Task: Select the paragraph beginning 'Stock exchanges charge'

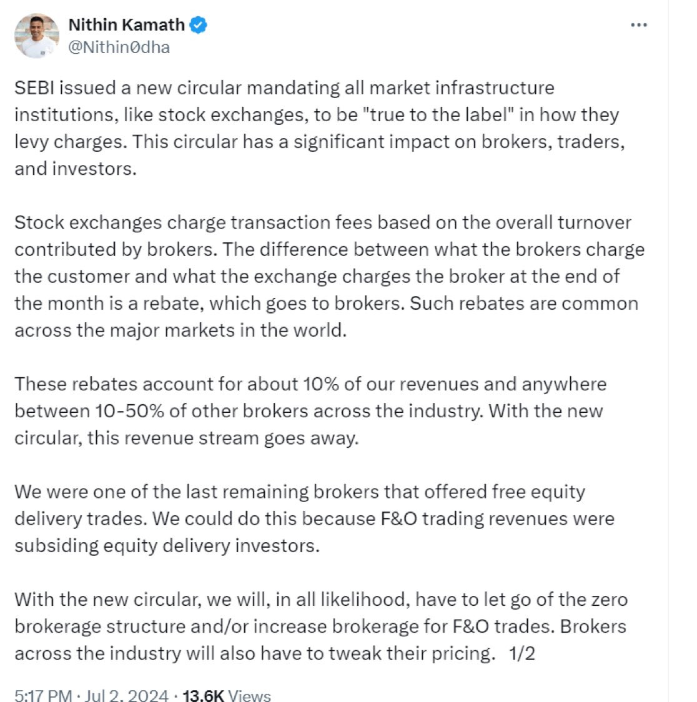Action: coord(325,276)
